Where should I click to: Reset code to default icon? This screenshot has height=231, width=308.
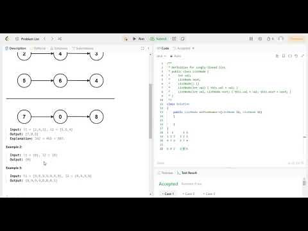tap(296, 56)
